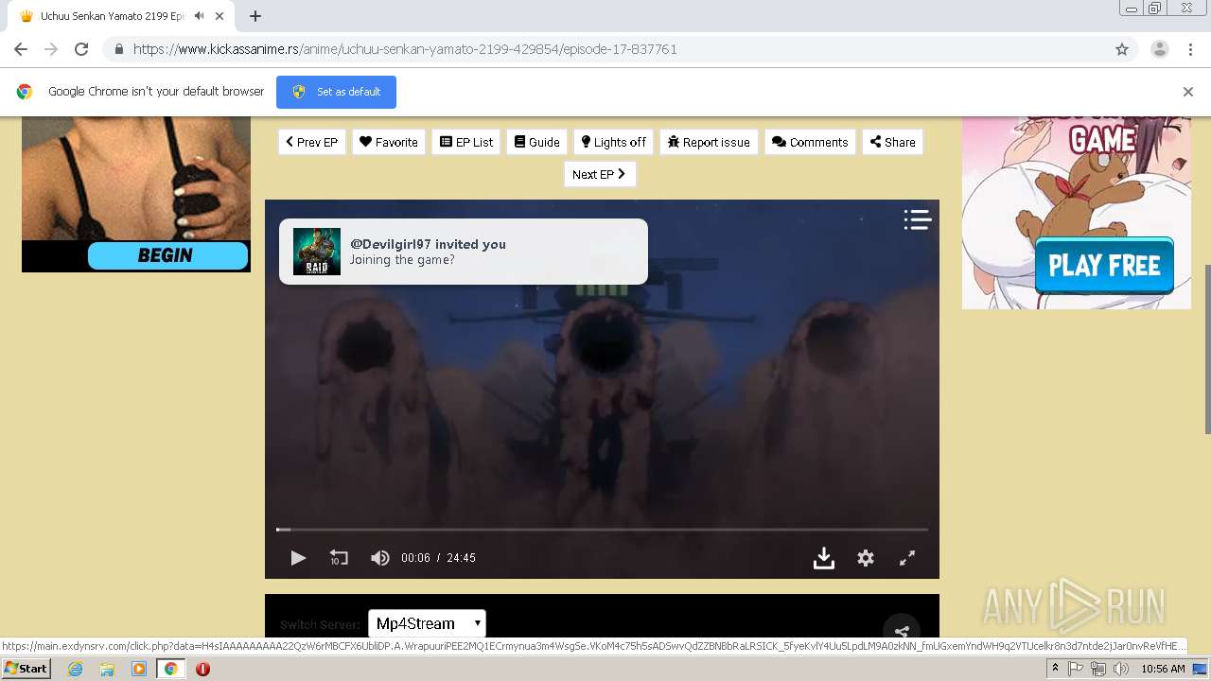Open the Comments section

pos(810,142)
